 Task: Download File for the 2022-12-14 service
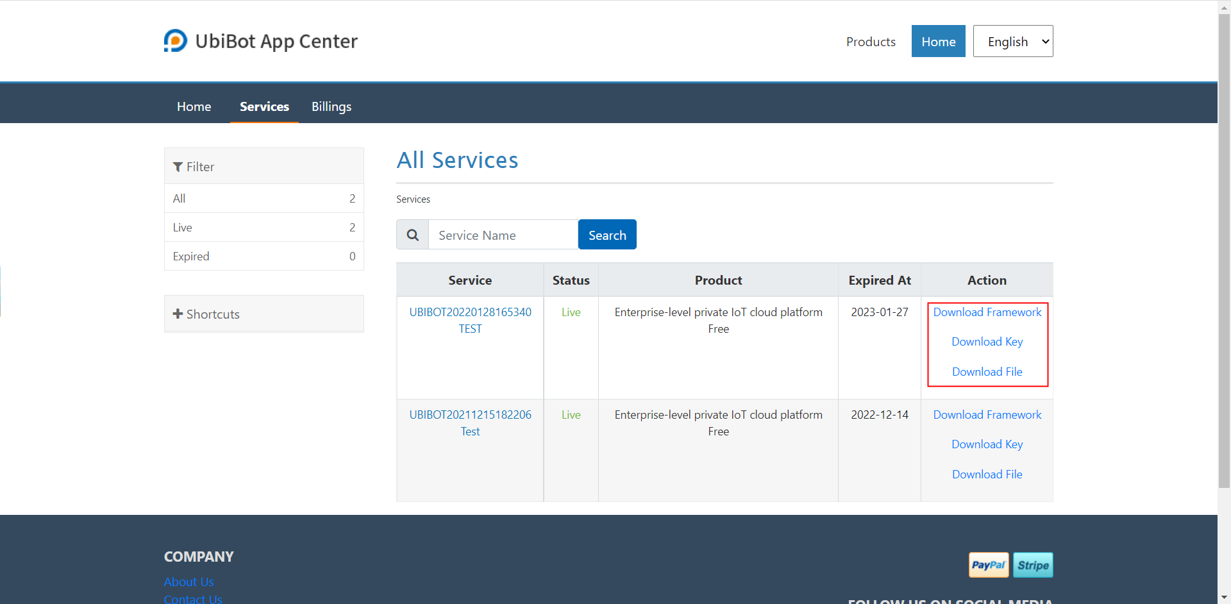(x=987, y=474)
